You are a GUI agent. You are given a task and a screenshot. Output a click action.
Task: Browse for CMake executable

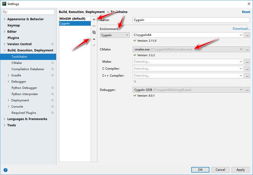(x=247, y=49)
